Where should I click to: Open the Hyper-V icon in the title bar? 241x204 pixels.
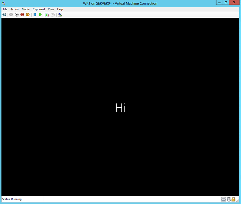coord(3,2)
